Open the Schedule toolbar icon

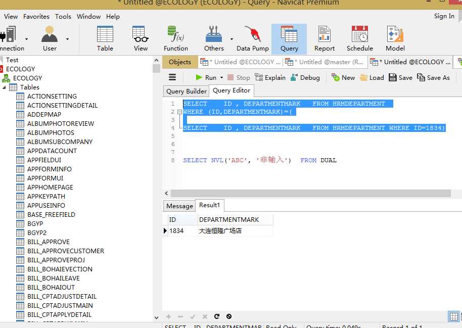click(x=360, y=38)
